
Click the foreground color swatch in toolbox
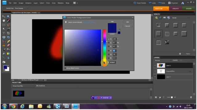tap(5, 67)
